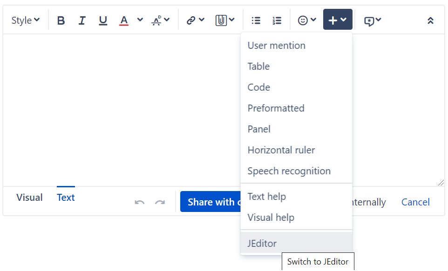Click the text color icon
448x271 pixels.
point(124,20)
